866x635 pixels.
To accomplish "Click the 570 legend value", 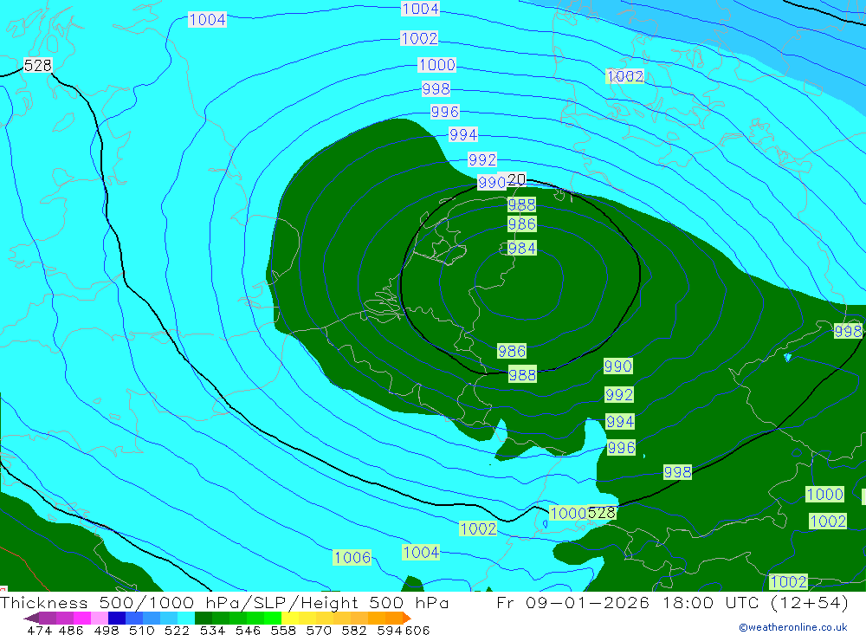I will 319,630.
